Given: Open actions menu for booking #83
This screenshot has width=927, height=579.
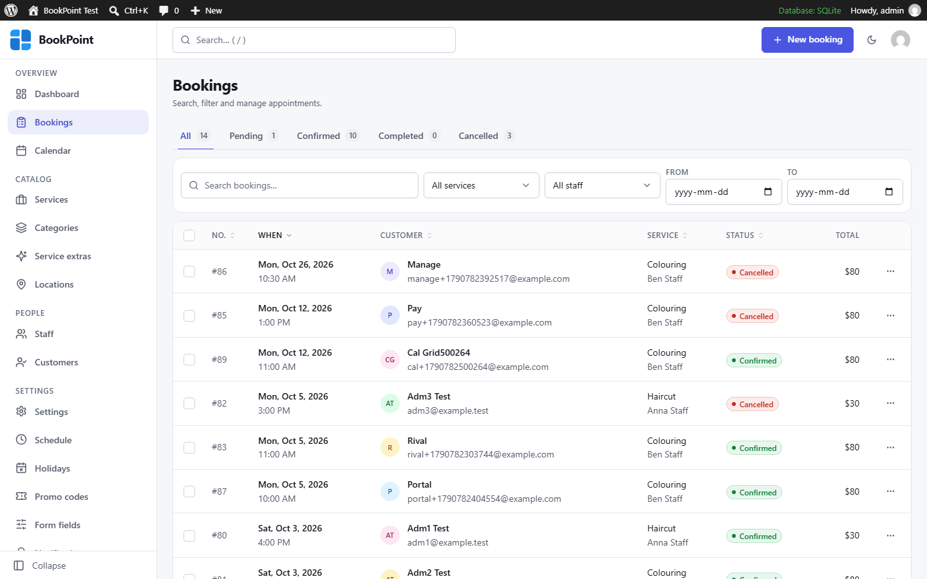Looking at the screenshot, I should tap(890, 447).
